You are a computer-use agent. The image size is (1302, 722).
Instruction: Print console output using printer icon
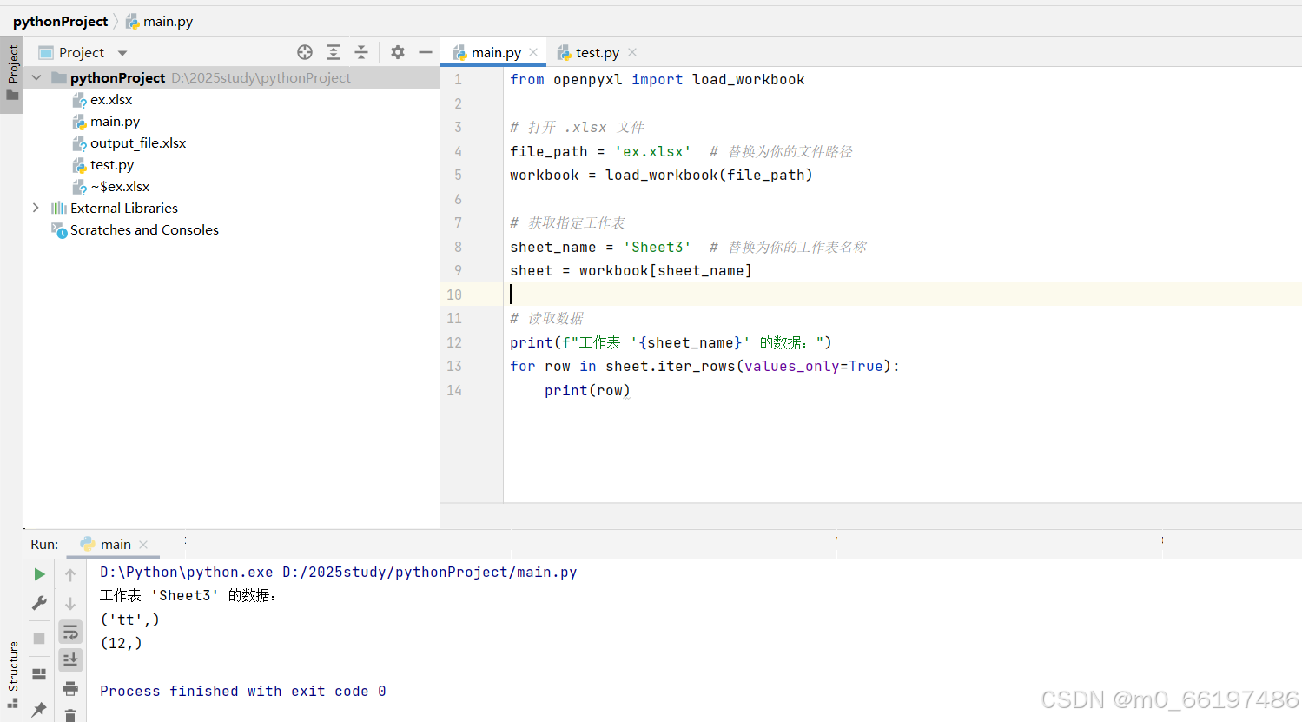(x=70, y=687)
